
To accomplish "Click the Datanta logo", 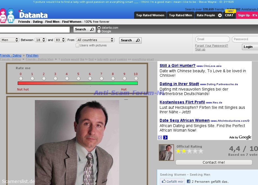I will click(33, 14).
